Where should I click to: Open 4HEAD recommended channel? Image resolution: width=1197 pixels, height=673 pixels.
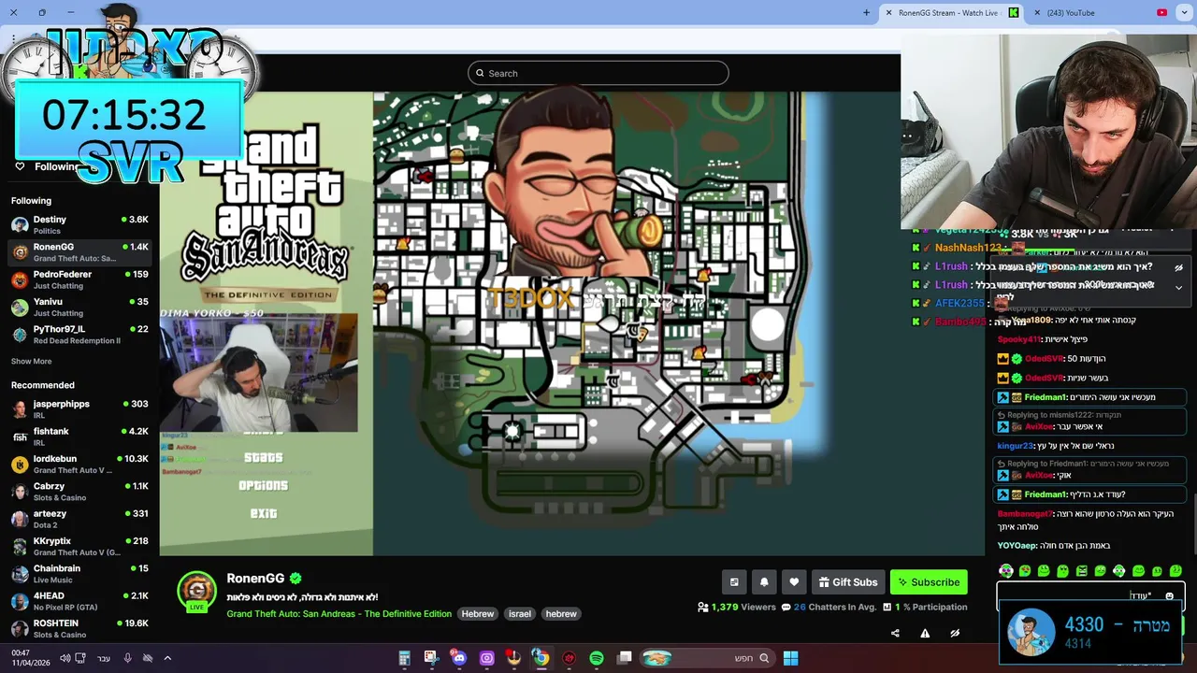79,601
